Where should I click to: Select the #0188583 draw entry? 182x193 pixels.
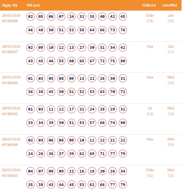pyautogui.click(x=10, y=176)
